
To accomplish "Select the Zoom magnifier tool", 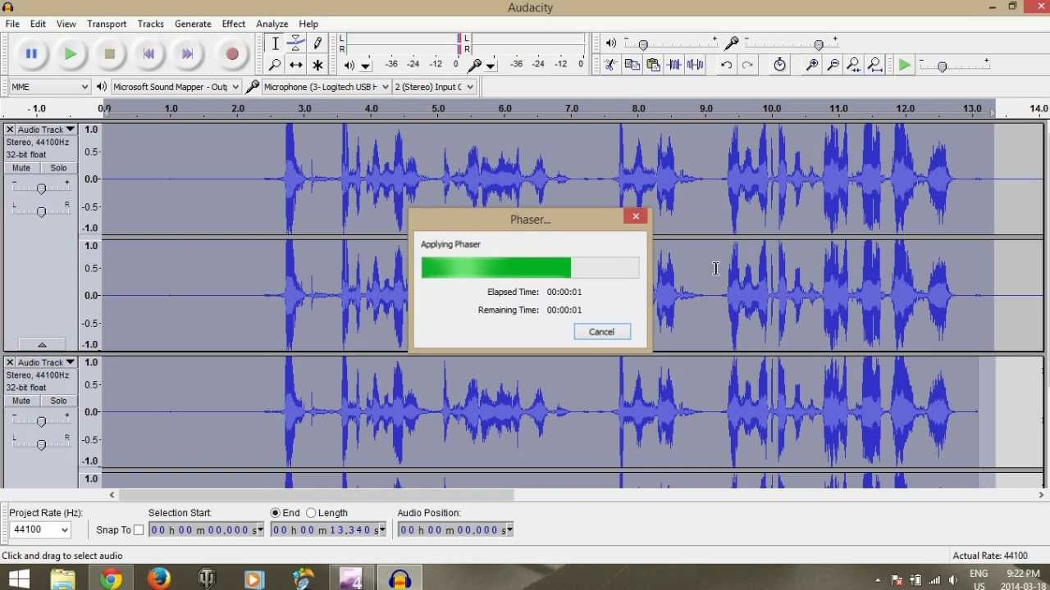I will coord(275,65).
